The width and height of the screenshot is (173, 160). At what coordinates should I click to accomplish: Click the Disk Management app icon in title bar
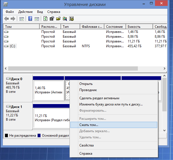6,4
